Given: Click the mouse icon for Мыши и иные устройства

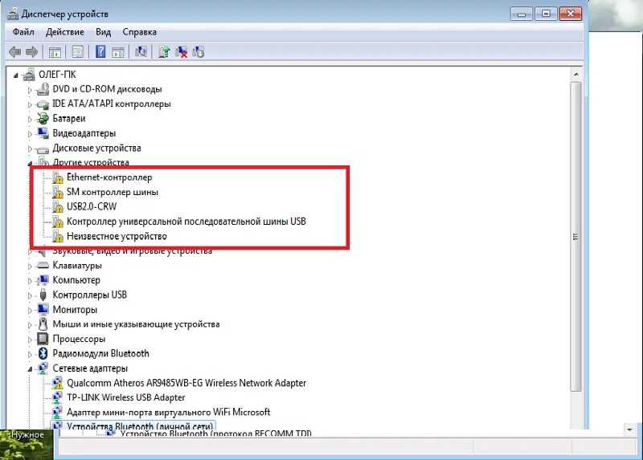Looking at the screenshot, I should 43,324.
